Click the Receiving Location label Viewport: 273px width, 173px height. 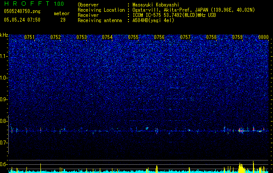coord(101,10)
